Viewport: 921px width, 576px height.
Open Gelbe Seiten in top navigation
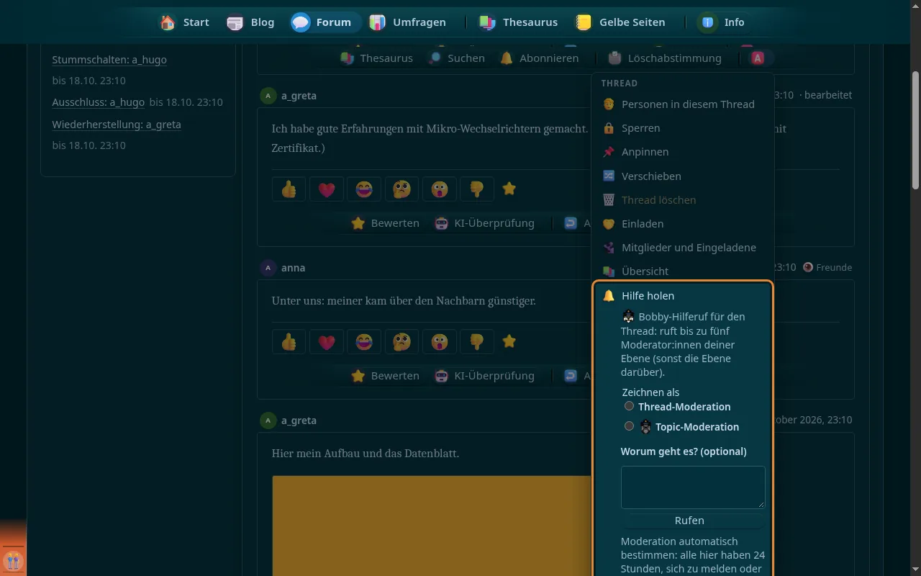[x=620, y=22]
